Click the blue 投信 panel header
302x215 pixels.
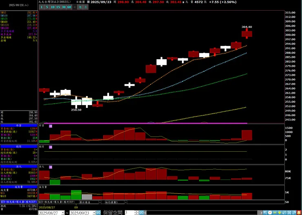[x=19, y=147]
